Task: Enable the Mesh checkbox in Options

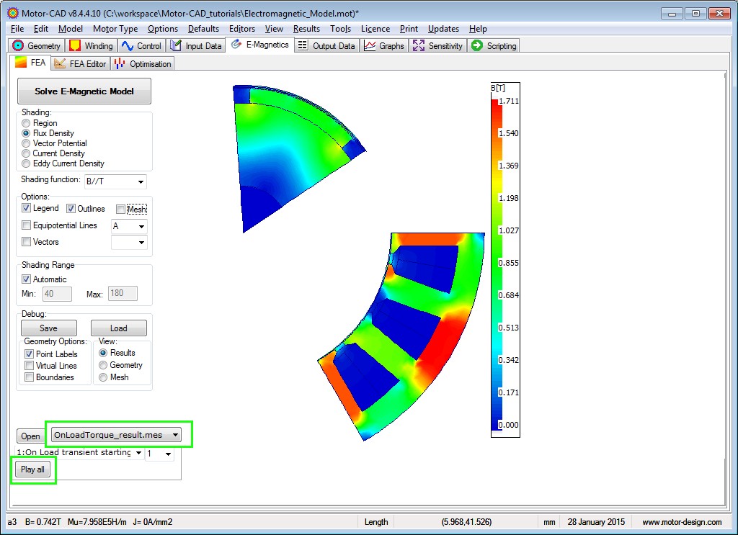Action: click(x=121, y=210)
